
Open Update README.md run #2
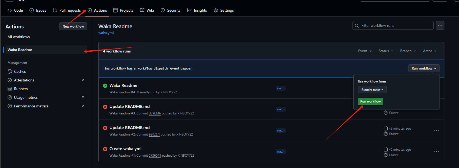[129, 127]
